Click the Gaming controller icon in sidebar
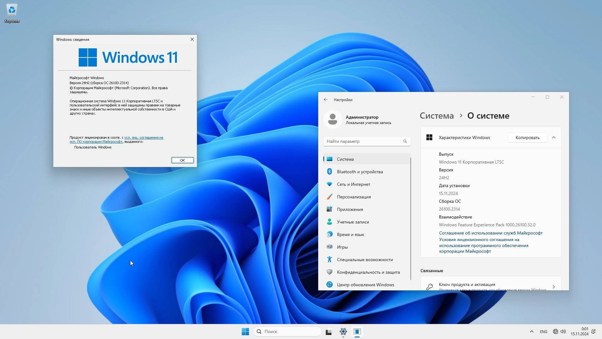The height and width of the screenshot is (339, 602). (x=329, y=247)
